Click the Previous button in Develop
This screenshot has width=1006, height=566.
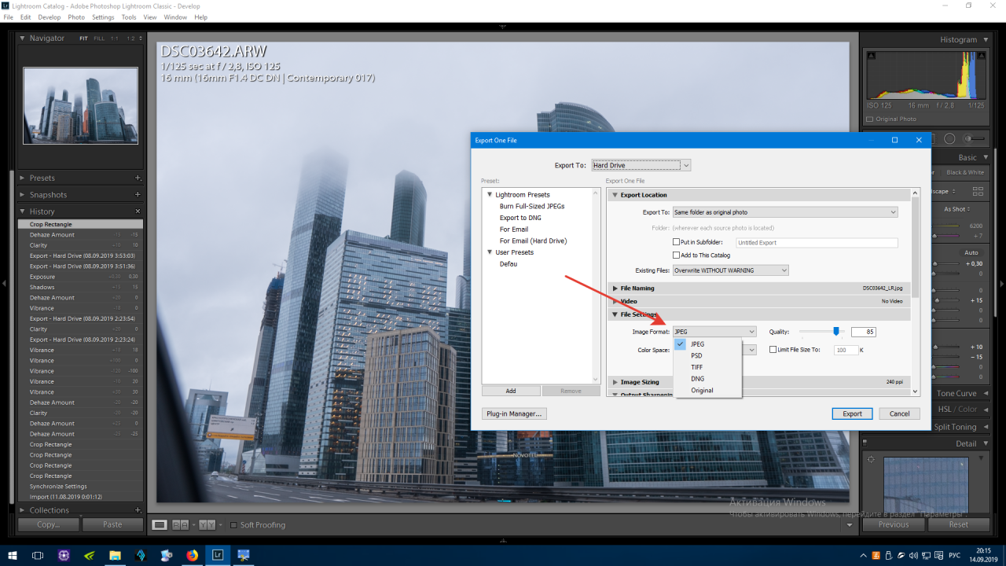pos(894,524)
